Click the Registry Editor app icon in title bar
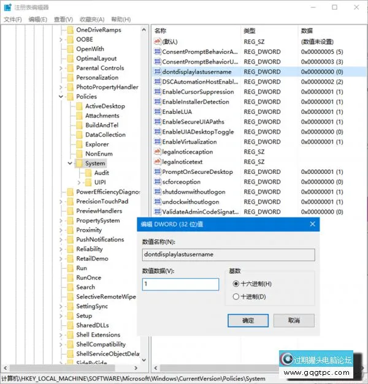Viewport: 368px width, 384px height. [7, 7]
